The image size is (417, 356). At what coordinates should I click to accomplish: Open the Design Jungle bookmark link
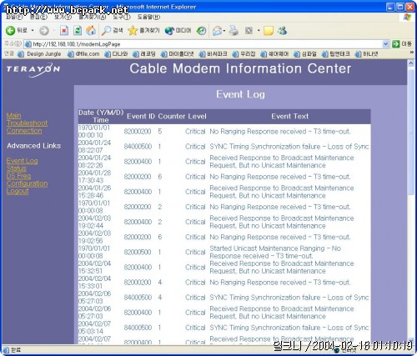(39, 54)
